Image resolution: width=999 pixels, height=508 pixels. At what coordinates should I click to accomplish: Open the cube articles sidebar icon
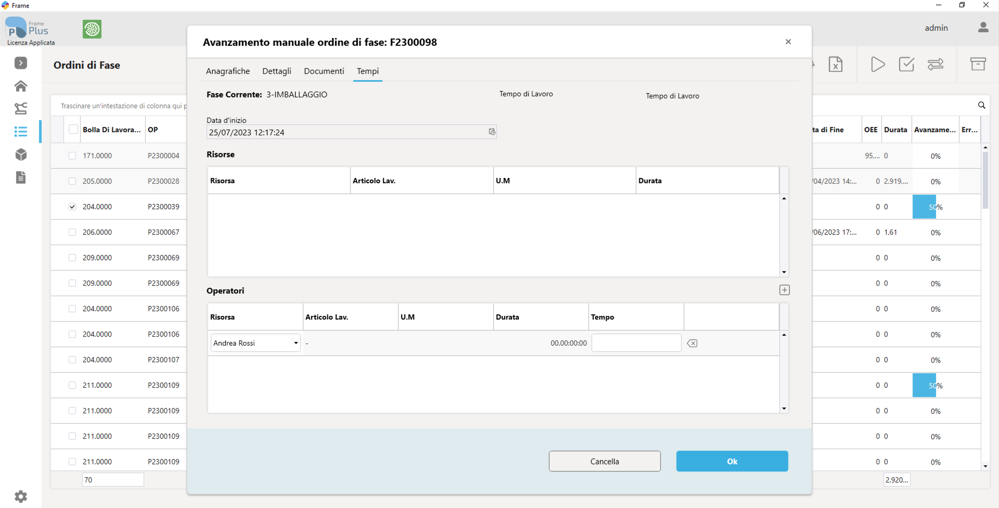pyautogui.click(x=21, y=155)
